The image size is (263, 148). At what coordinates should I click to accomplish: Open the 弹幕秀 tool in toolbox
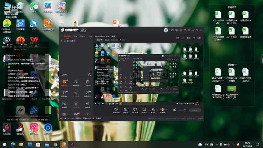(87, 105)
